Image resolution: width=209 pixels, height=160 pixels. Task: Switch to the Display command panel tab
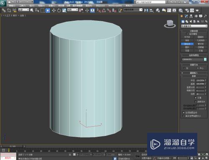(x=201, y=16)
